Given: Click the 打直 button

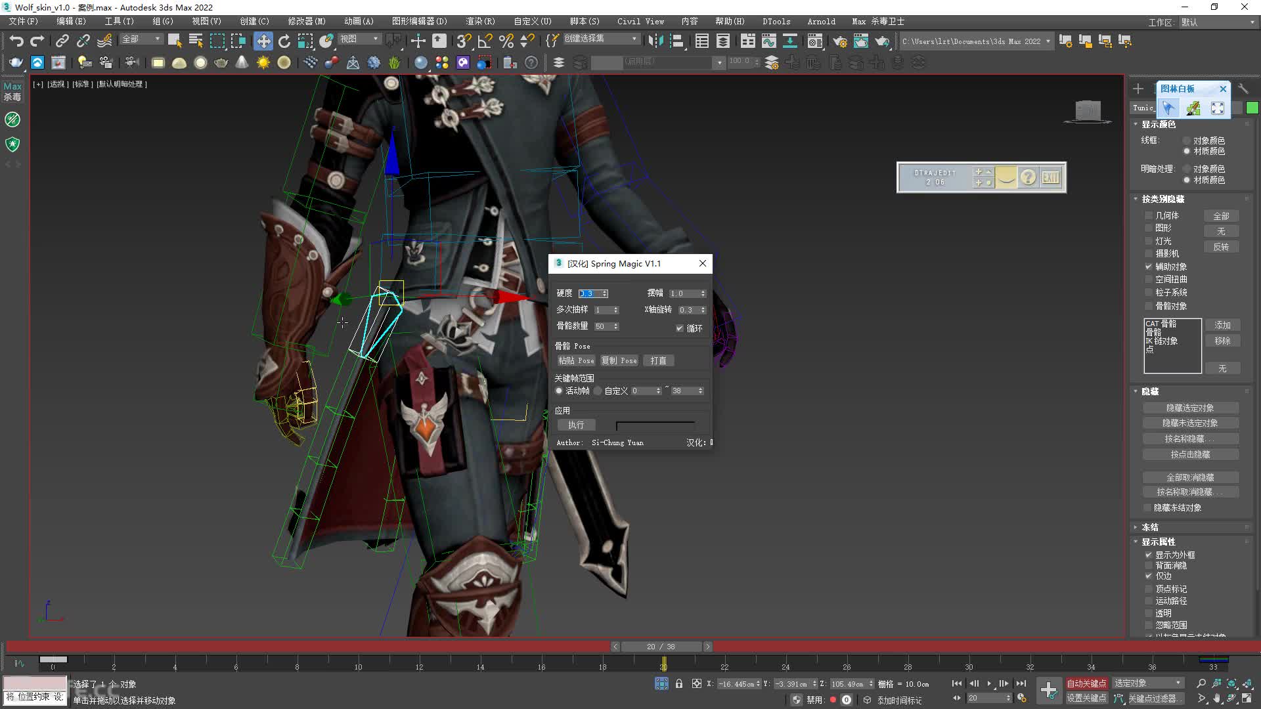Looking at the screenshot, I should (x=658, y=360).
